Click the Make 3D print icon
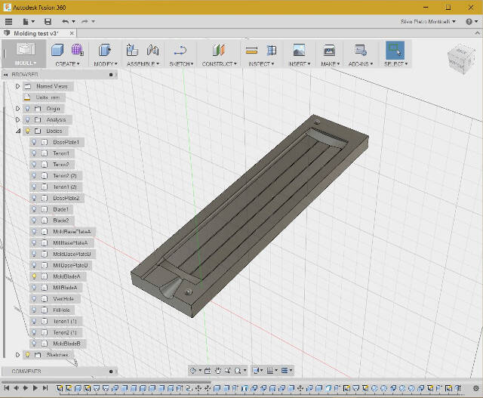 click(329, 51)
